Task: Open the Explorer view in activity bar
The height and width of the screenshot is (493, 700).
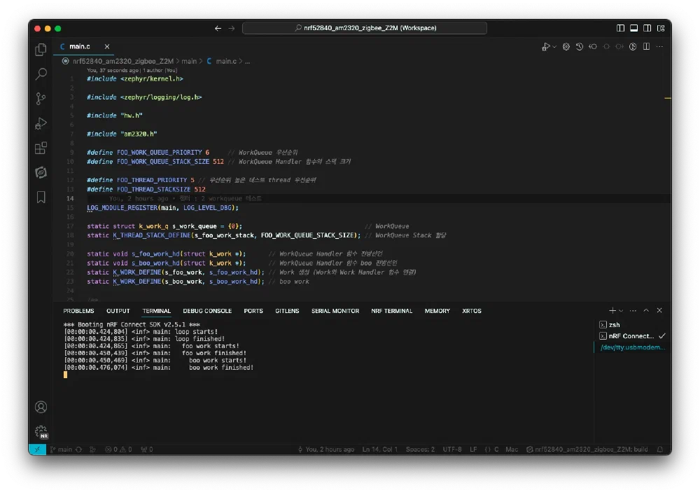Action: [41, 50]
